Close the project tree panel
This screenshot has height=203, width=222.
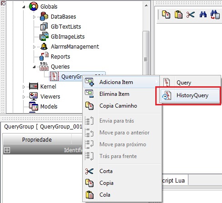click(x=3, y=3)
